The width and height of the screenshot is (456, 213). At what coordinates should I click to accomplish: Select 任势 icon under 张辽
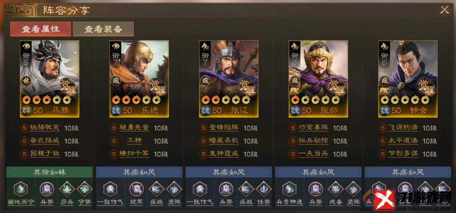[264, 189]
